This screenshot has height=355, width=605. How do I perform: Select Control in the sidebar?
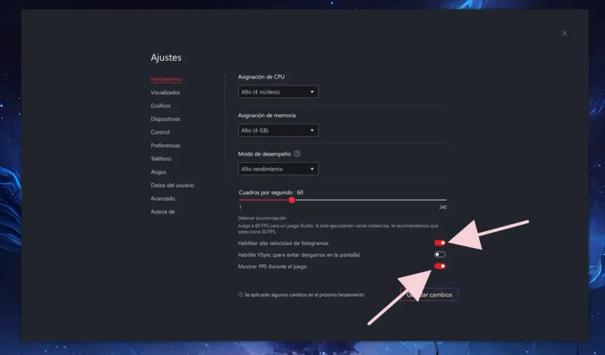coord(160,132)
